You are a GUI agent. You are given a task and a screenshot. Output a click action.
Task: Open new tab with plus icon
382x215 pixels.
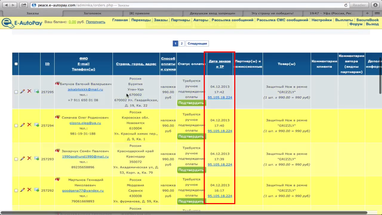pyautogui.click(x=367, y=13)
